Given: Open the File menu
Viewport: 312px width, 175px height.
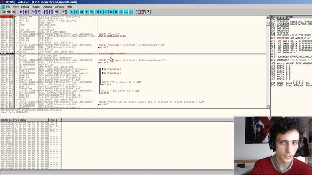Looking at the screenshot, I should point(8,7).
